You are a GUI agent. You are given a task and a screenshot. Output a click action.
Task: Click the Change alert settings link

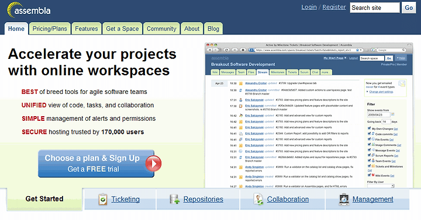(381, 92)
